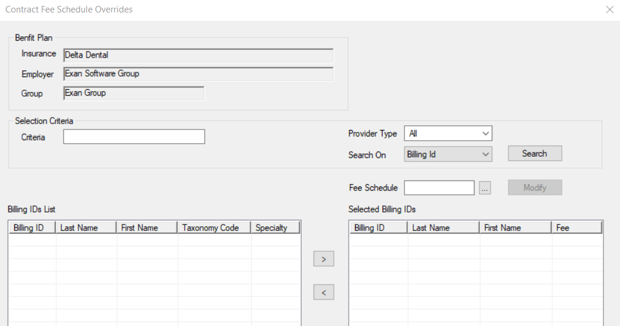
Task: Close the Contract Fee Schedule Overrides window
Action: [x=609, y=10]
